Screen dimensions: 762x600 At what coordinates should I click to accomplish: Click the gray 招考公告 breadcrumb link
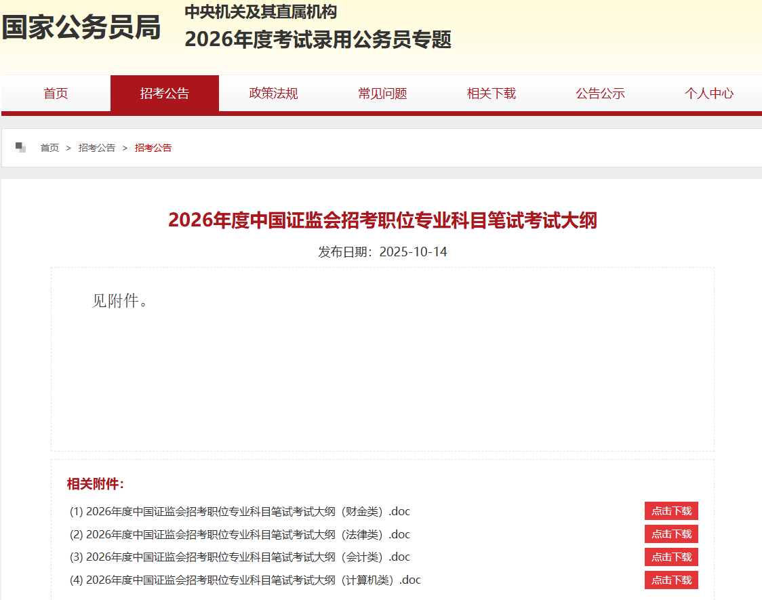[97, 148]
